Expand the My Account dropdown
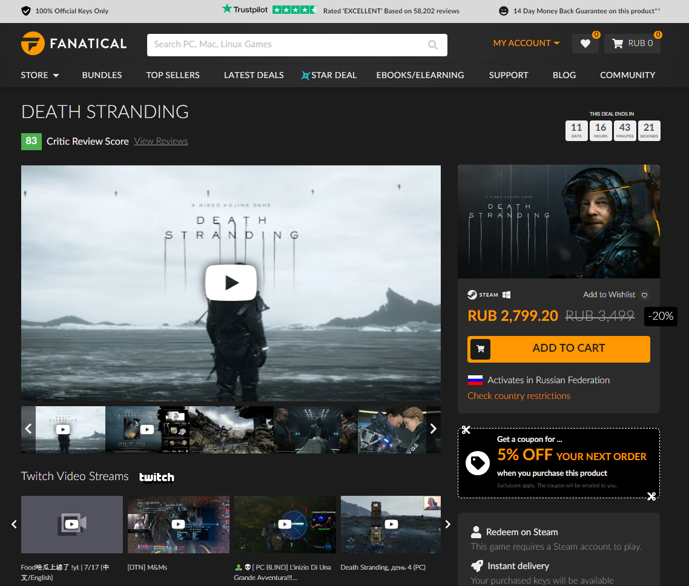 [526, 43]
